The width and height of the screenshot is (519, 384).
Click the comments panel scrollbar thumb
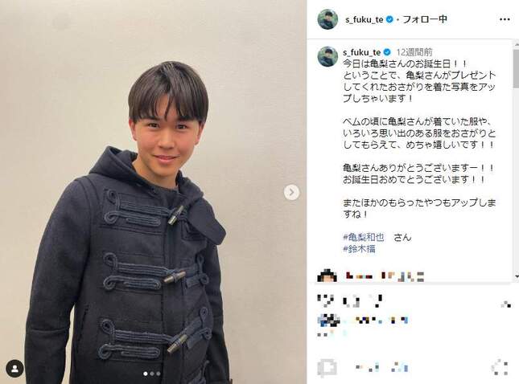pos(516,68)
